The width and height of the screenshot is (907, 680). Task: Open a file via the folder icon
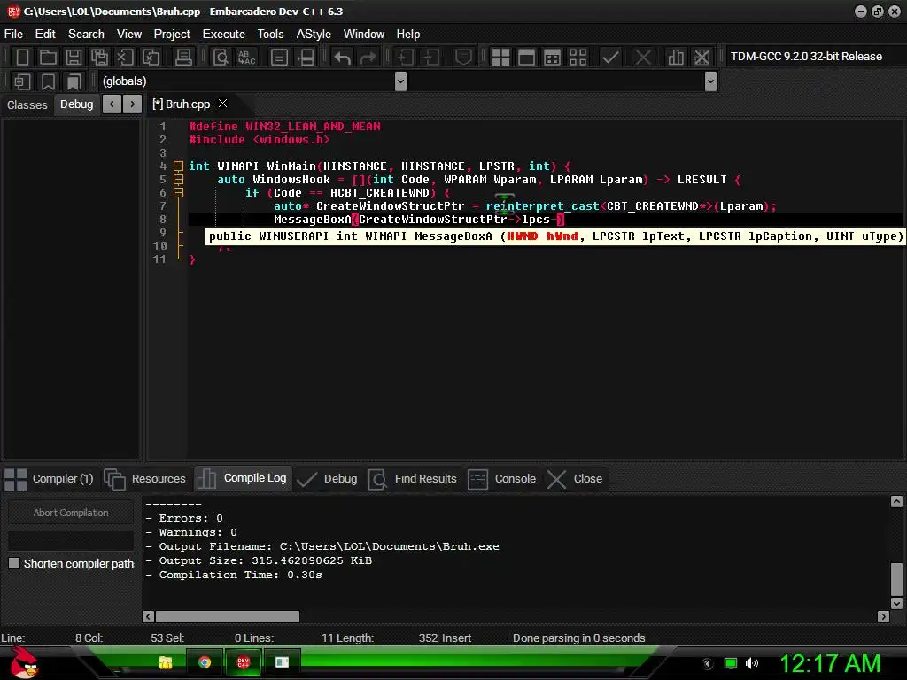click(48, 57)
